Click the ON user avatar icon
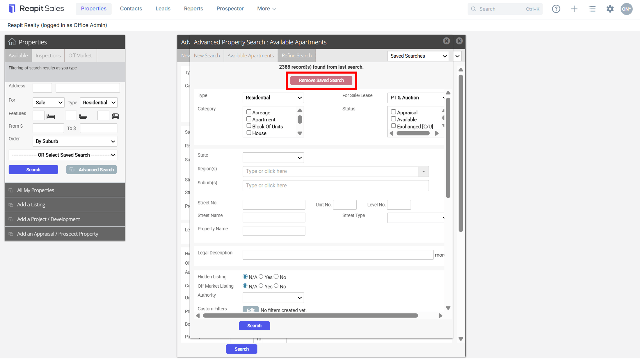This screenshot has height=360, width=640. tap(627, 9)
